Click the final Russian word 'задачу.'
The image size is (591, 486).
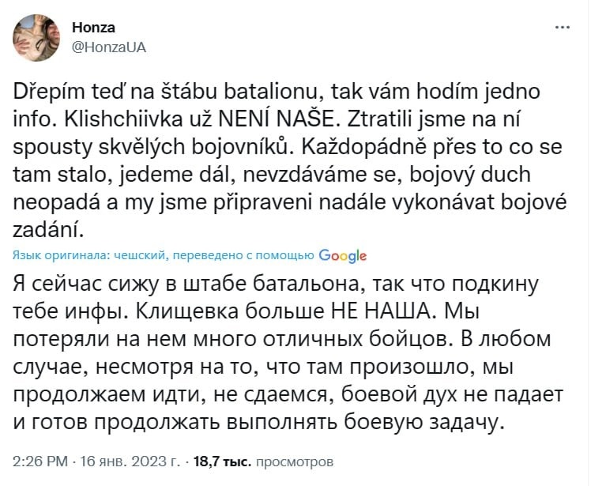[x=467, y=422]
